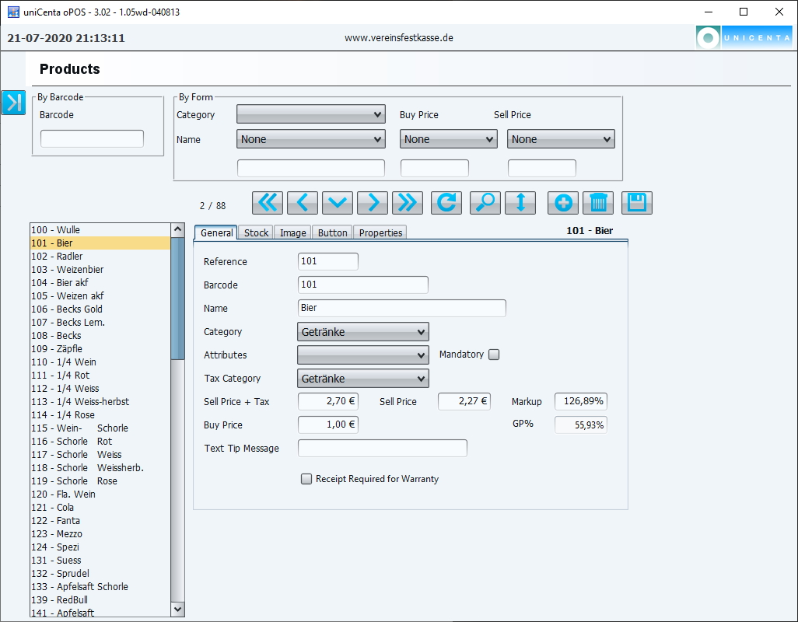Screen dimensions: 798x622
Task: Open the product search magnifier icon
Action: click(x=485, y=203)
